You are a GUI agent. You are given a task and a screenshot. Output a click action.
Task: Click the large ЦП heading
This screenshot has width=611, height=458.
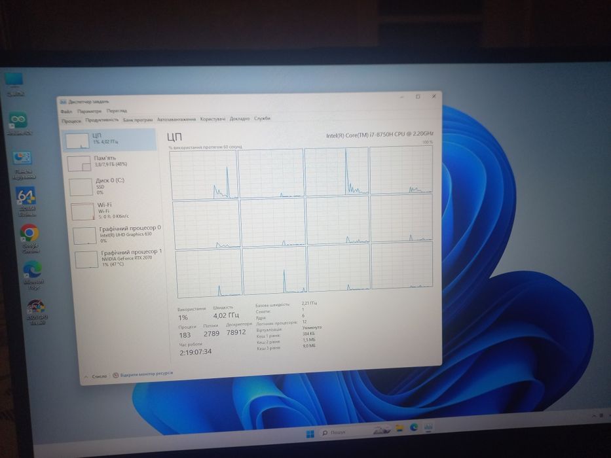[x=174, y=137]
